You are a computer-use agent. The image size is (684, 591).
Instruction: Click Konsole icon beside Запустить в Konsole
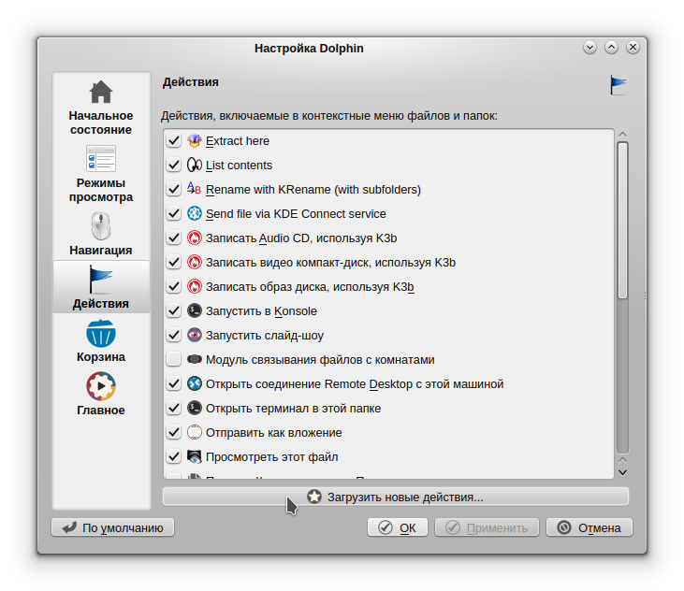click(194, 310)
